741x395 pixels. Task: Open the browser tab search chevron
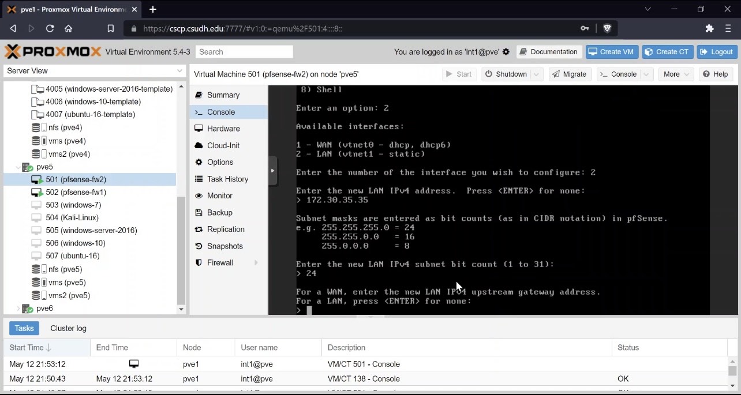click(648, 9)
